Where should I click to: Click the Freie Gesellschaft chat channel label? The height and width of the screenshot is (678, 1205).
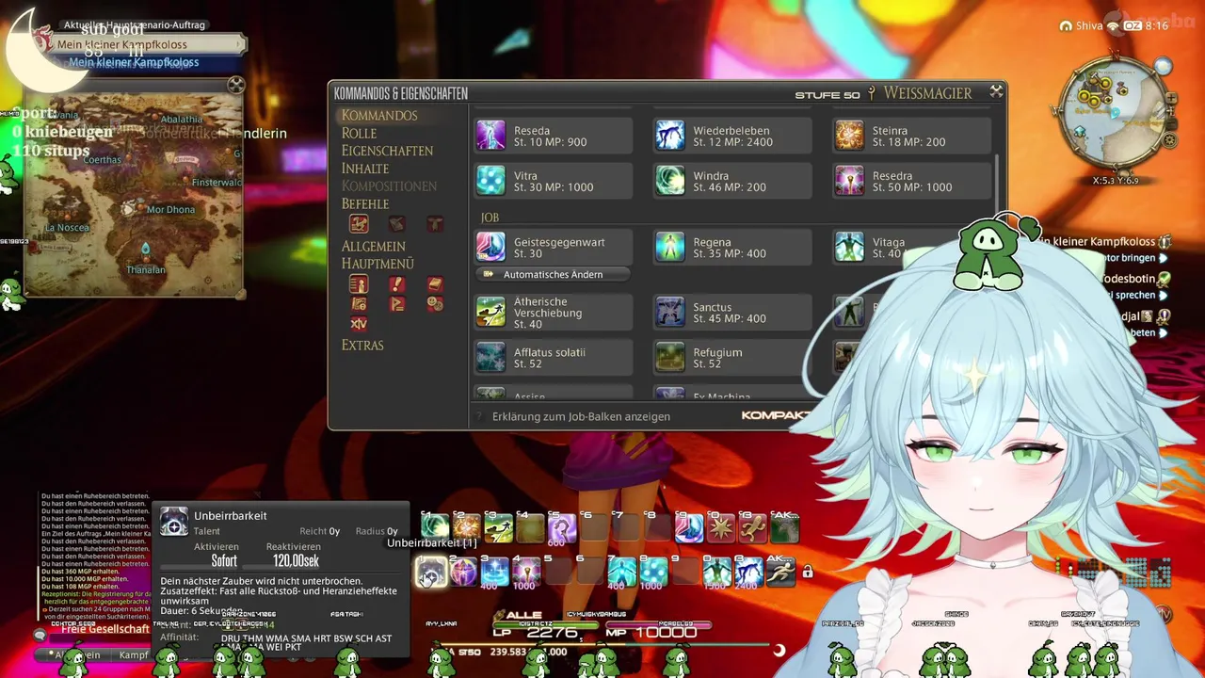(x=105, y=629)
